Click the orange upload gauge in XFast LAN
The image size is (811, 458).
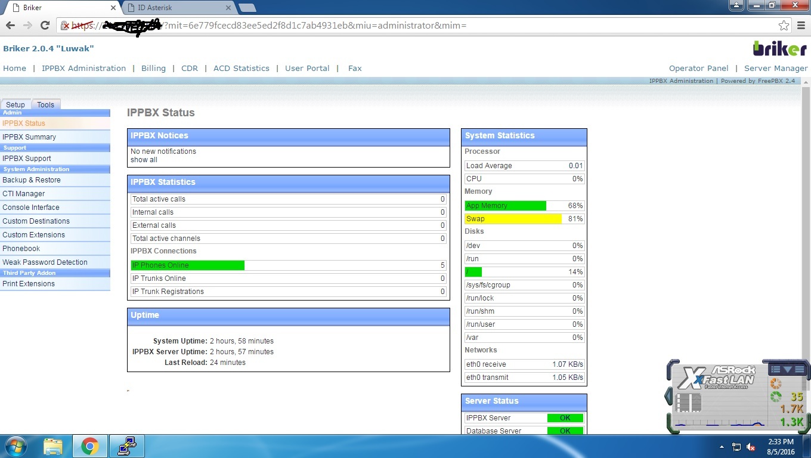[x=775, y=384]
